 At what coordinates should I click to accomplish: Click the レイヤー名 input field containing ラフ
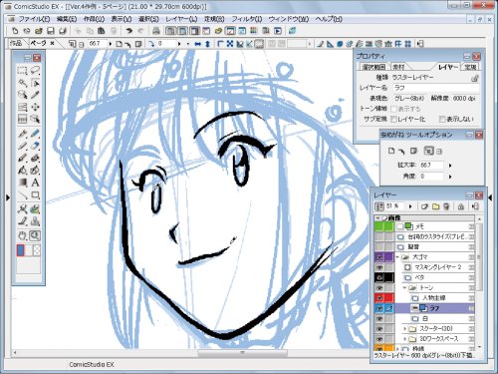(x=435, y=88)
